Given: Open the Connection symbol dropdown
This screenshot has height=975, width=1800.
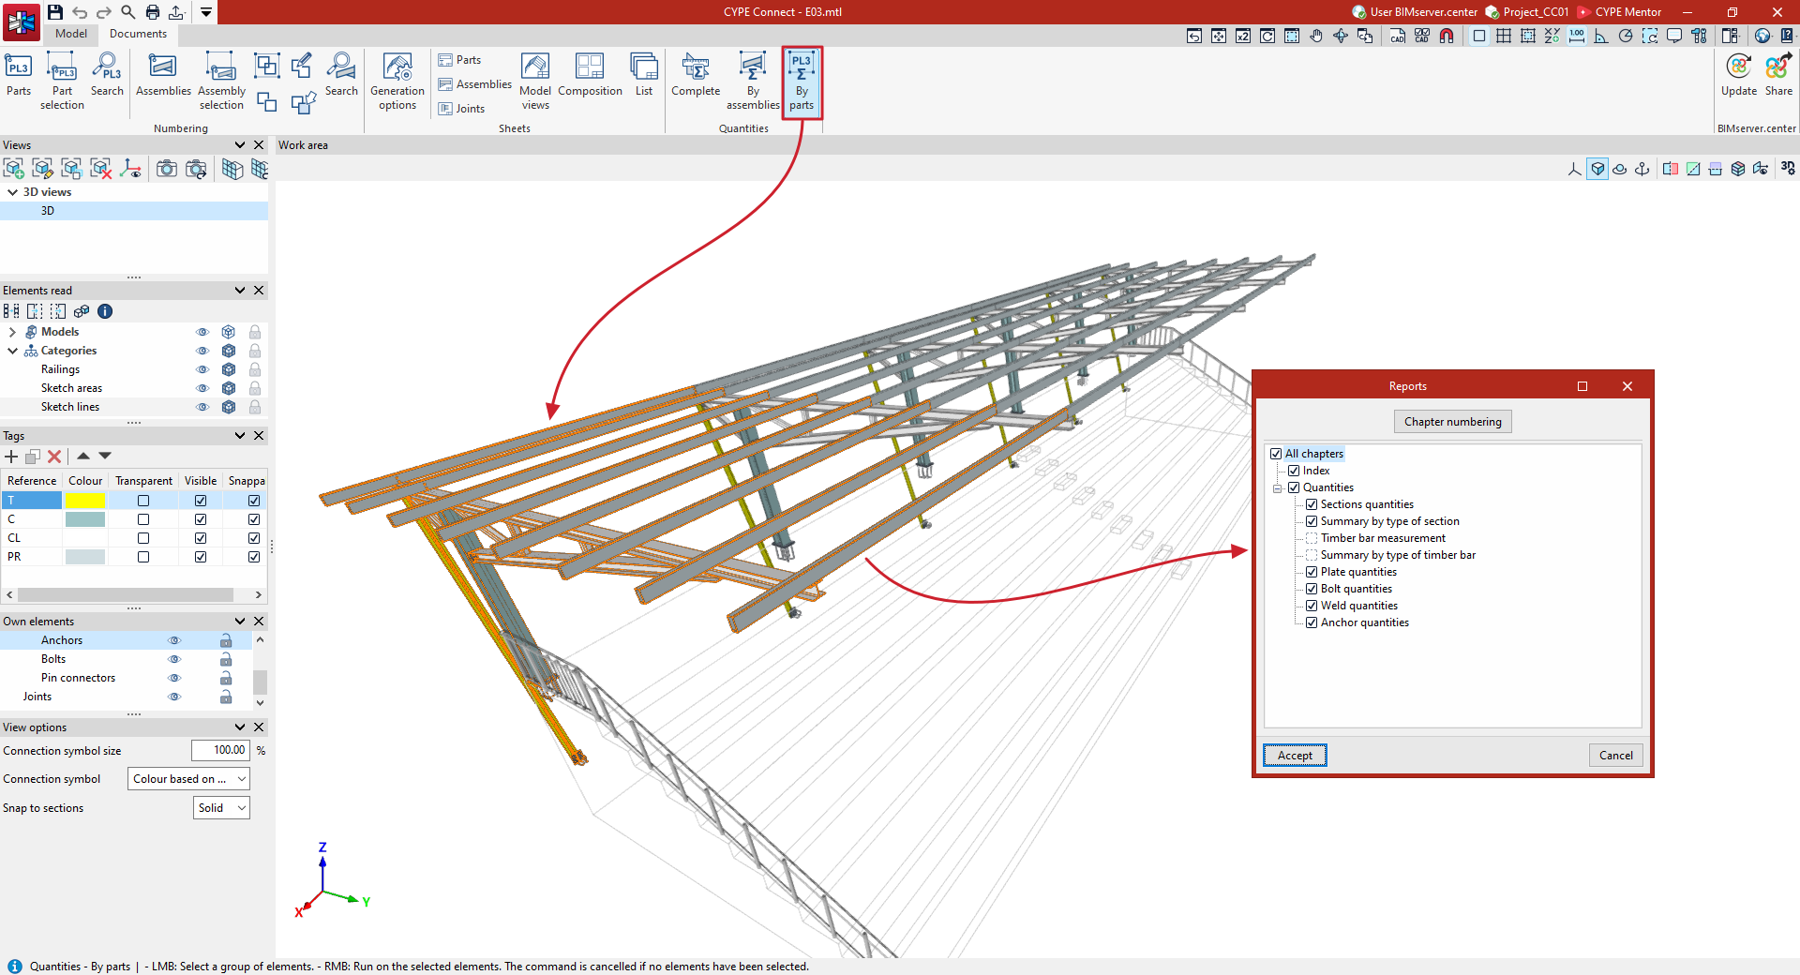Looking at the screenshot, I should [x=188, y=779].
